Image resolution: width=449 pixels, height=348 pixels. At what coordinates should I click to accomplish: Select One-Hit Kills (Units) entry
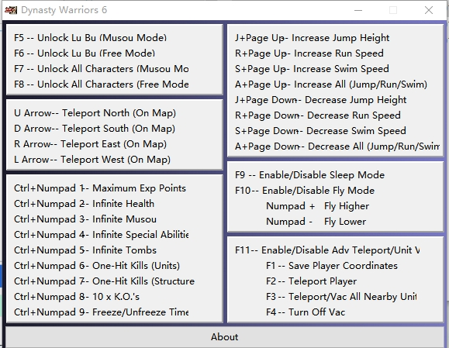point(97,266)
